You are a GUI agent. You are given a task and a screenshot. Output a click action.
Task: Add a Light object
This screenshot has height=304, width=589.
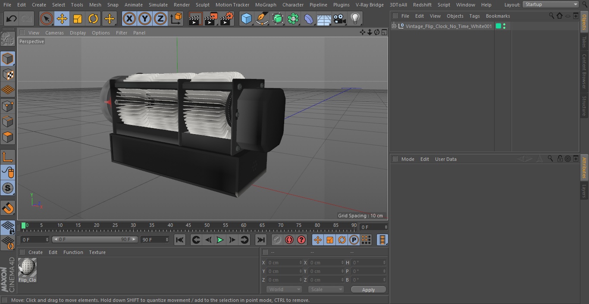pyautogui.click(x=355, y=19)
